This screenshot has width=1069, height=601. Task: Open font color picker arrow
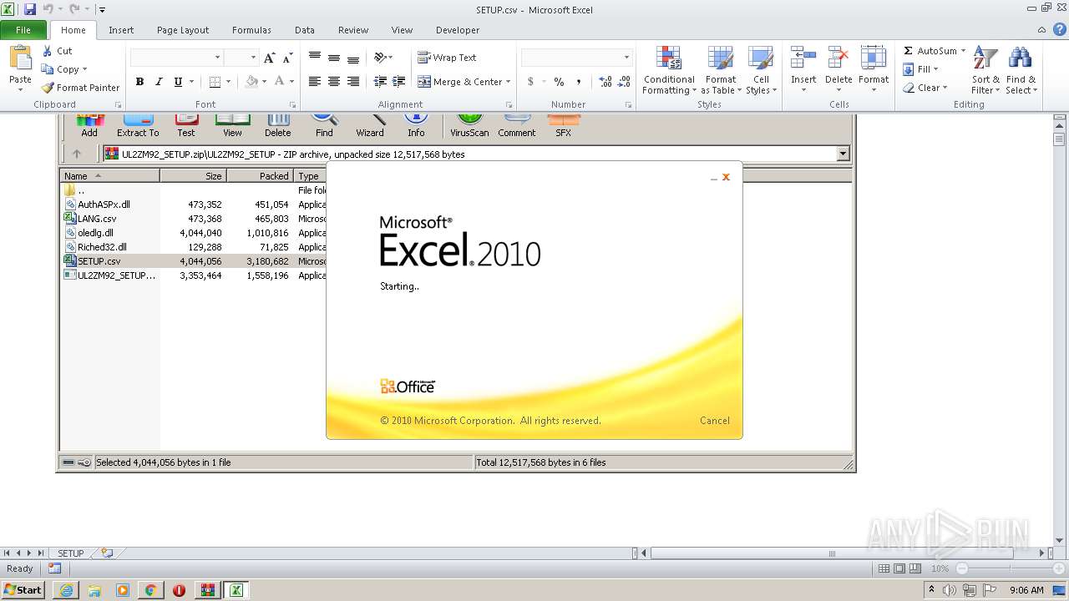(291, 82)
